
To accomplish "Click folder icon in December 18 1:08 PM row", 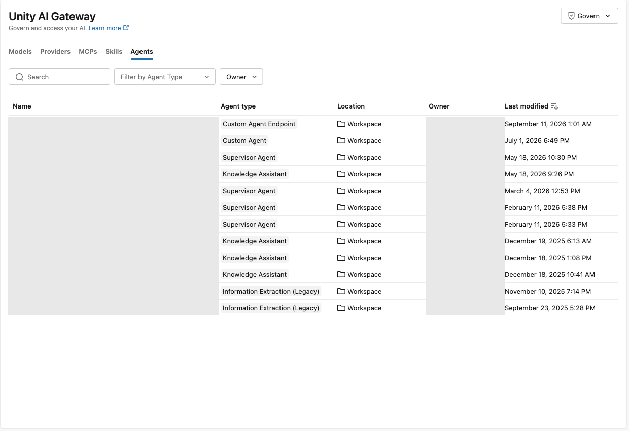I will click(341, 258).
